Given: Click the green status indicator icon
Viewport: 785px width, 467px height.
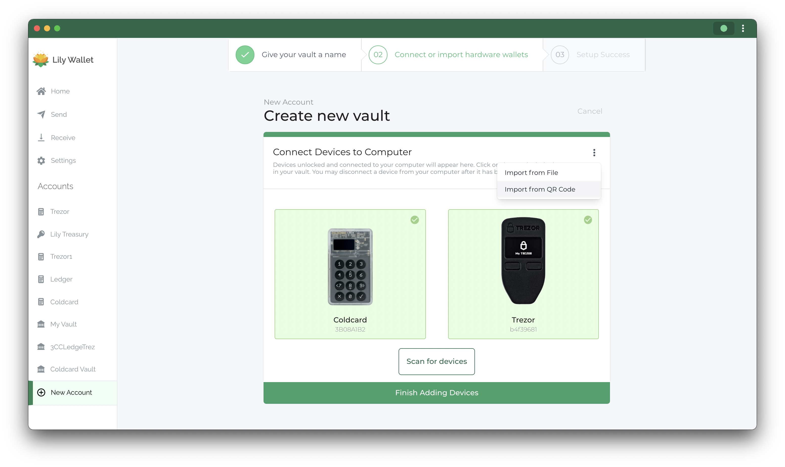Looking at the screenshot, I should [723, 28].
